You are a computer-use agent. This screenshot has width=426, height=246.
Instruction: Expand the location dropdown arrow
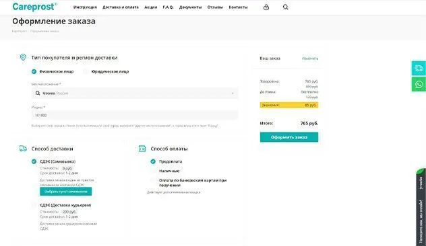(x=233, y=93)
